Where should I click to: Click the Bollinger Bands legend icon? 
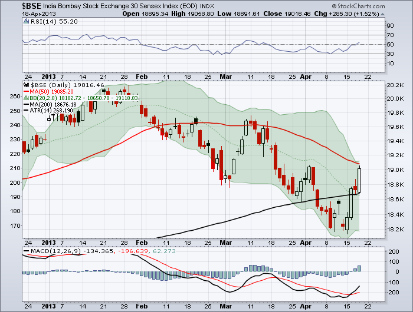26,98
